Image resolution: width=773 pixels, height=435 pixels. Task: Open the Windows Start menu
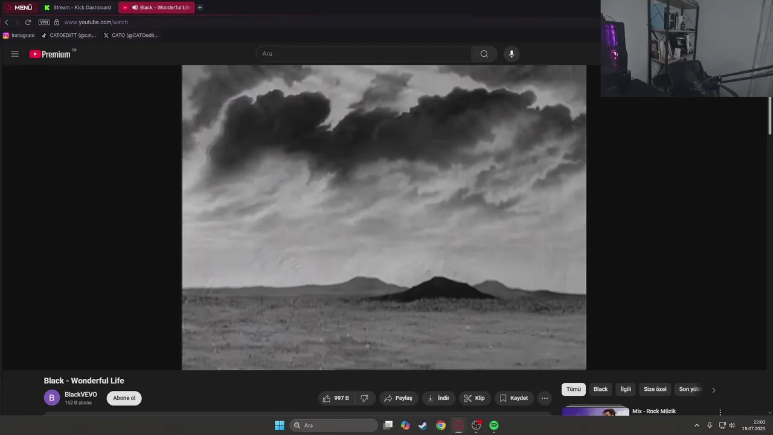point(280,425)
